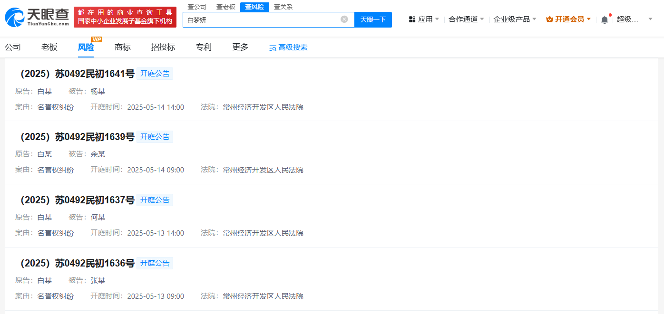The height and width of the screenshot is (314, 664).
Task: Click defendant 余某 in case 1639
Action: click(98, 154)
